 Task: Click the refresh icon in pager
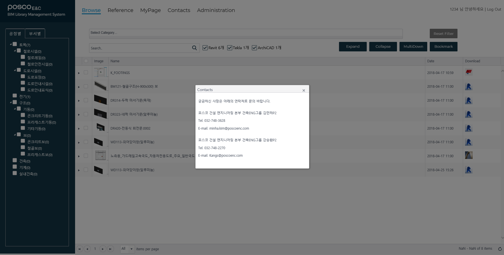tap(500, 249)
